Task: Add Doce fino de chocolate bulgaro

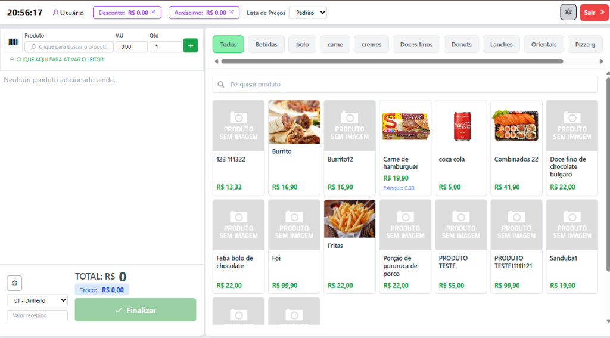Action: 572,148
